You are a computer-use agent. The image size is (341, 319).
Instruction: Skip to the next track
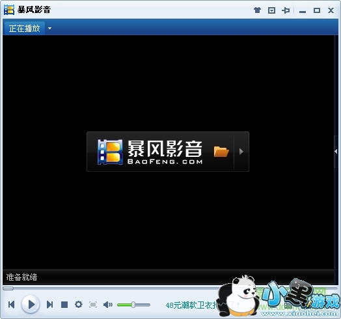pos(50,305)
